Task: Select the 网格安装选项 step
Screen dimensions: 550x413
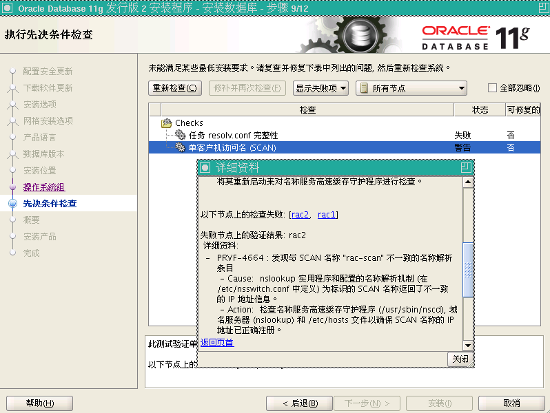Action: point(48,121)
